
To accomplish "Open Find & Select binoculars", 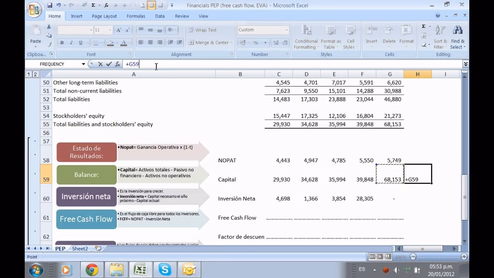I will click(x=458, y=38).
